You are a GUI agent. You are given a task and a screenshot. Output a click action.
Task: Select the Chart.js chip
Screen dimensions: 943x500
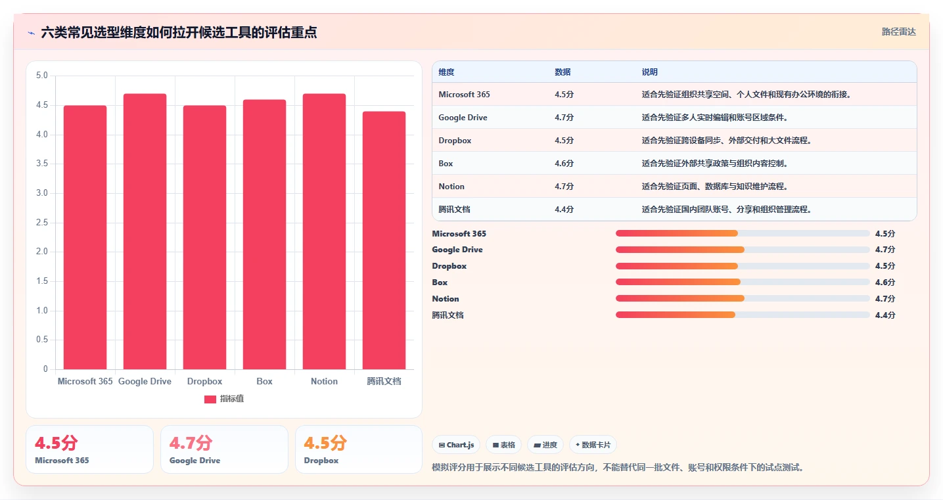456,445
